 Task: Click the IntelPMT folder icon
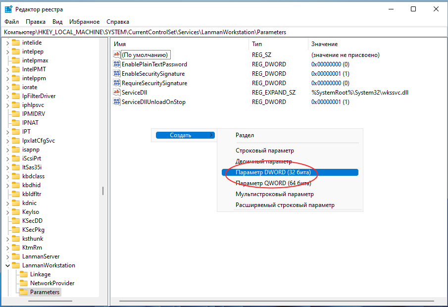16,69
